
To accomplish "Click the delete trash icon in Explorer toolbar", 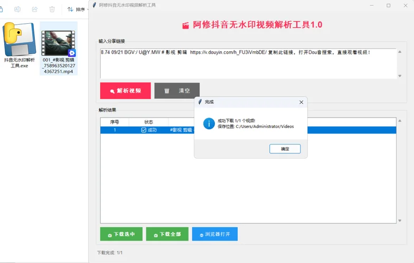I will click(x=52, y=9).
